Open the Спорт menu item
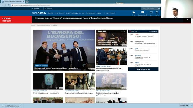The width and height of the screenshot is (193, 108). (x=68, y=13)
